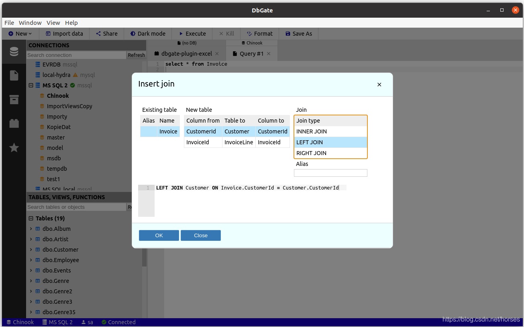
Task: Expand the dbo.Customer table
Action: pyautogui.click(x=31, y=250)
